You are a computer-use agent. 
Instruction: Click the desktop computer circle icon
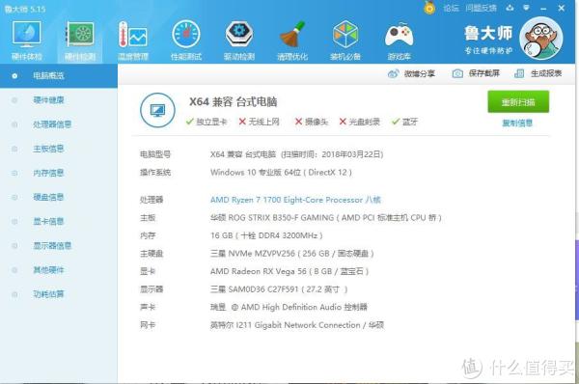[157, 110]
